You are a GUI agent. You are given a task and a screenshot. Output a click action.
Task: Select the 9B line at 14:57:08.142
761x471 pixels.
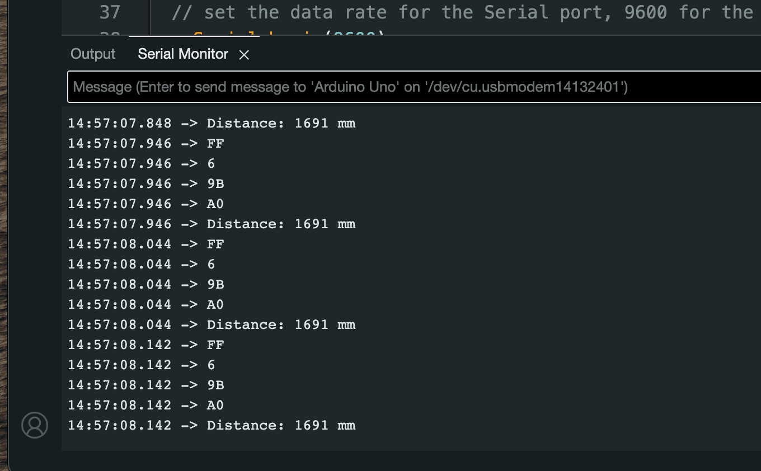(x=146, y=385)
